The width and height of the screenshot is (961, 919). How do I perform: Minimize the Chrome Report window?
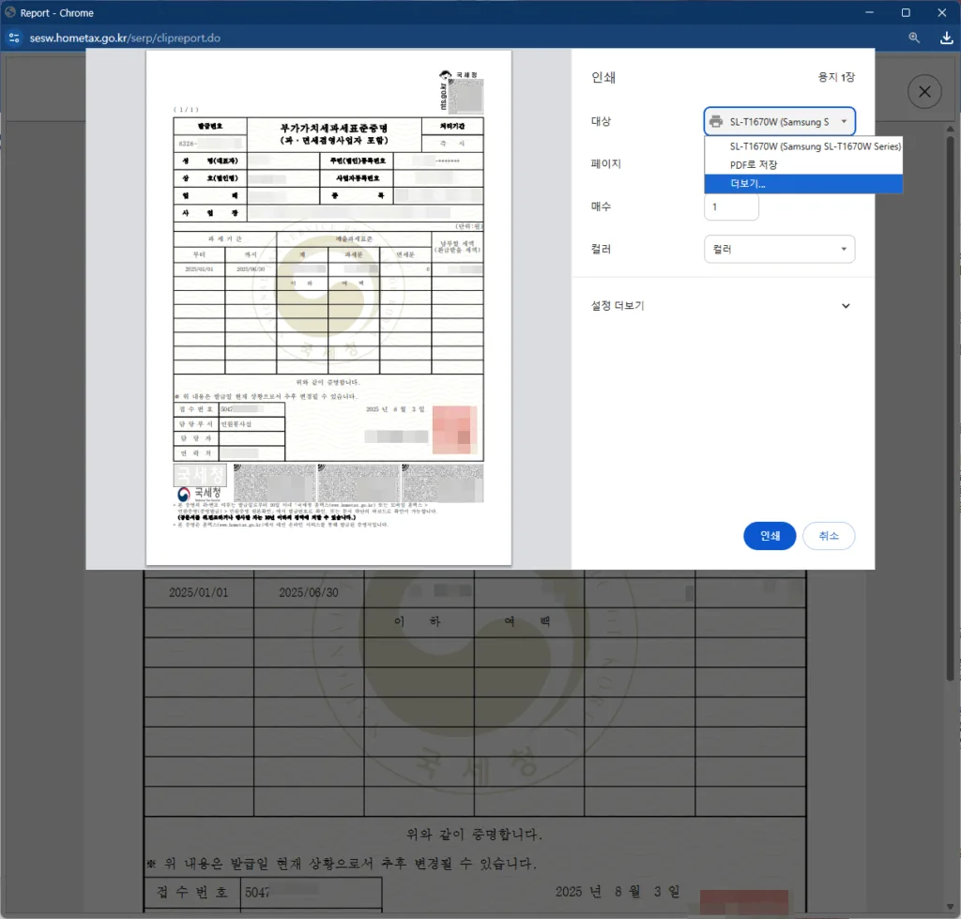(x=869, y=12)
